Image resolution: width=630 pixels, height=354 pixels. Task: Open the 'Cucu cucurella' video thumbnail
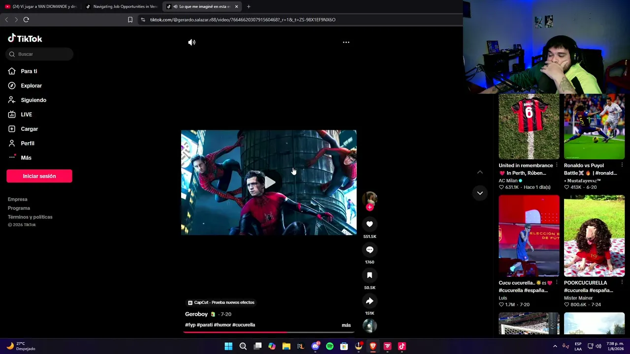point(529,236)
